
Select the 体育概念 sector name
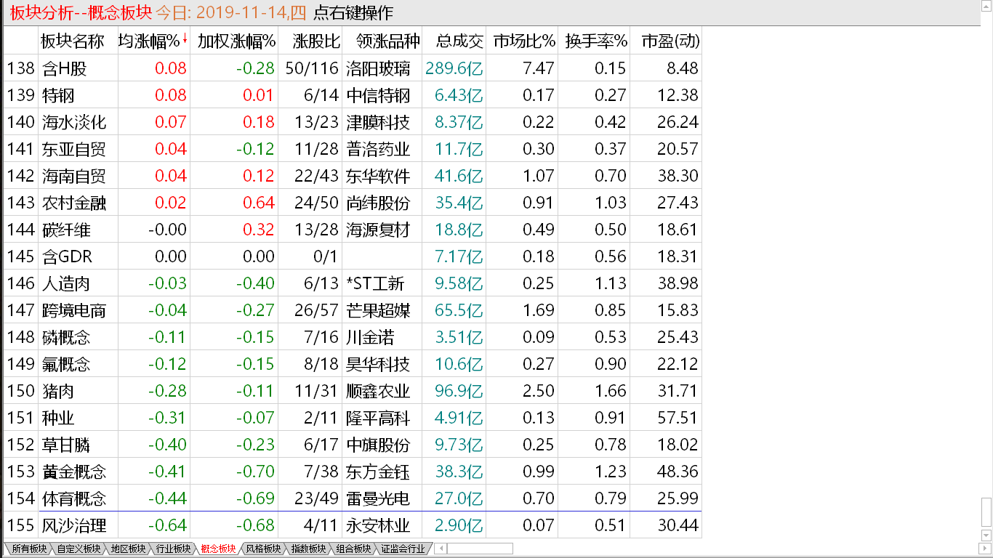coord(74,498)
